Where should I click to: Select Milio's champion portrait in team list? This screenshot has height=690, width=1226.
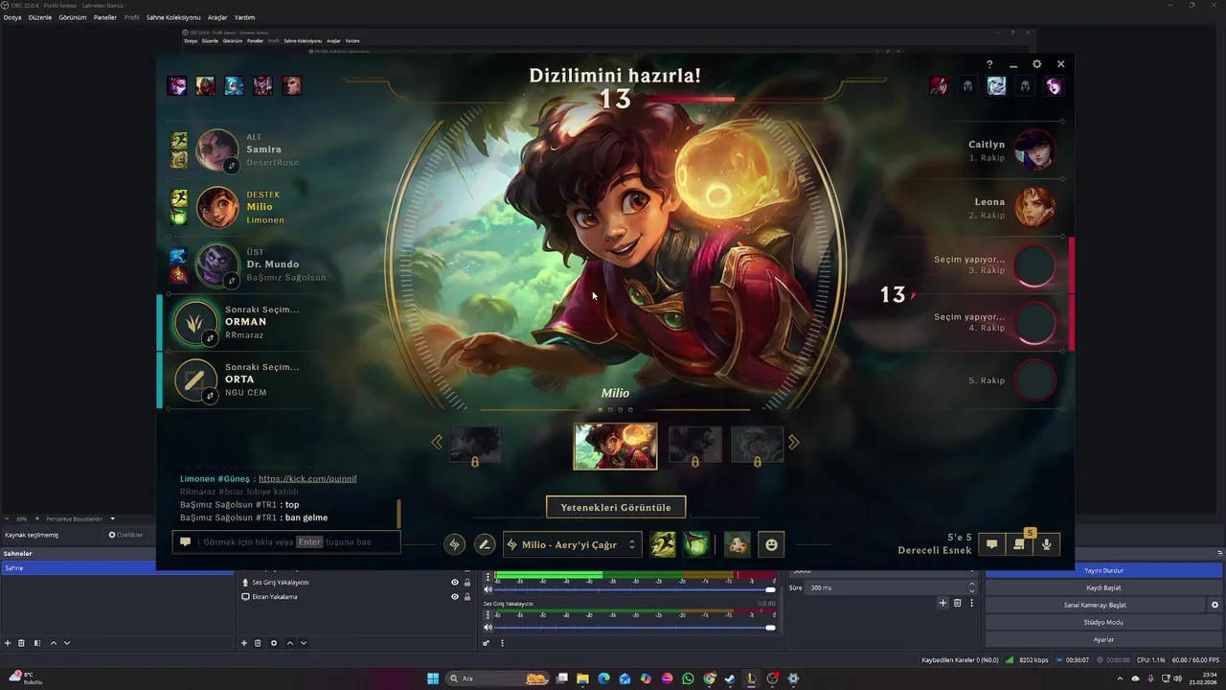[217, 207]
